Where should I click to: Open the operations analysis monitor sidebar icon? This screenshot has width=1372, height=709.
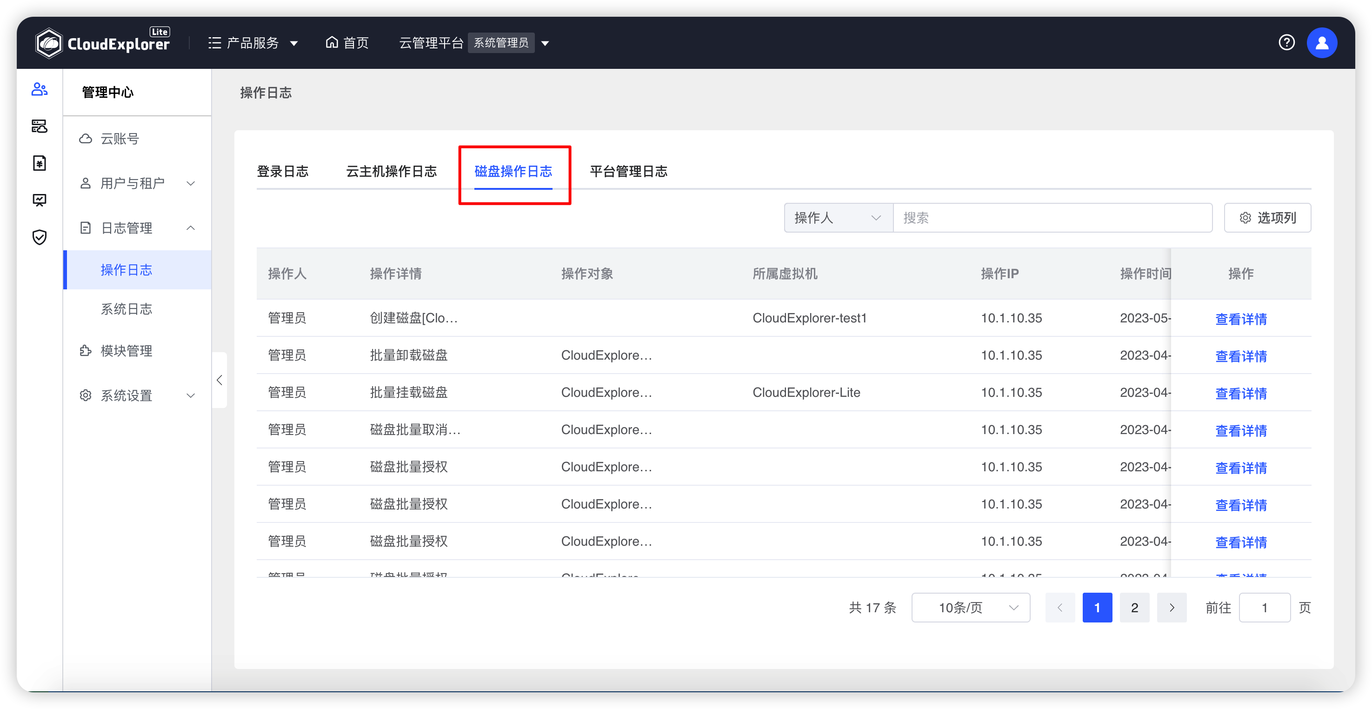point(40,201)
